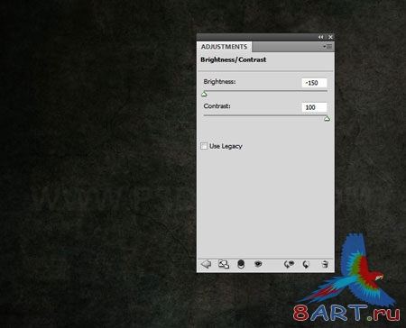Collapse the panel with double-arrow icon
The height and width of the screenshot is (328, 406).
(x=320, y=37)
